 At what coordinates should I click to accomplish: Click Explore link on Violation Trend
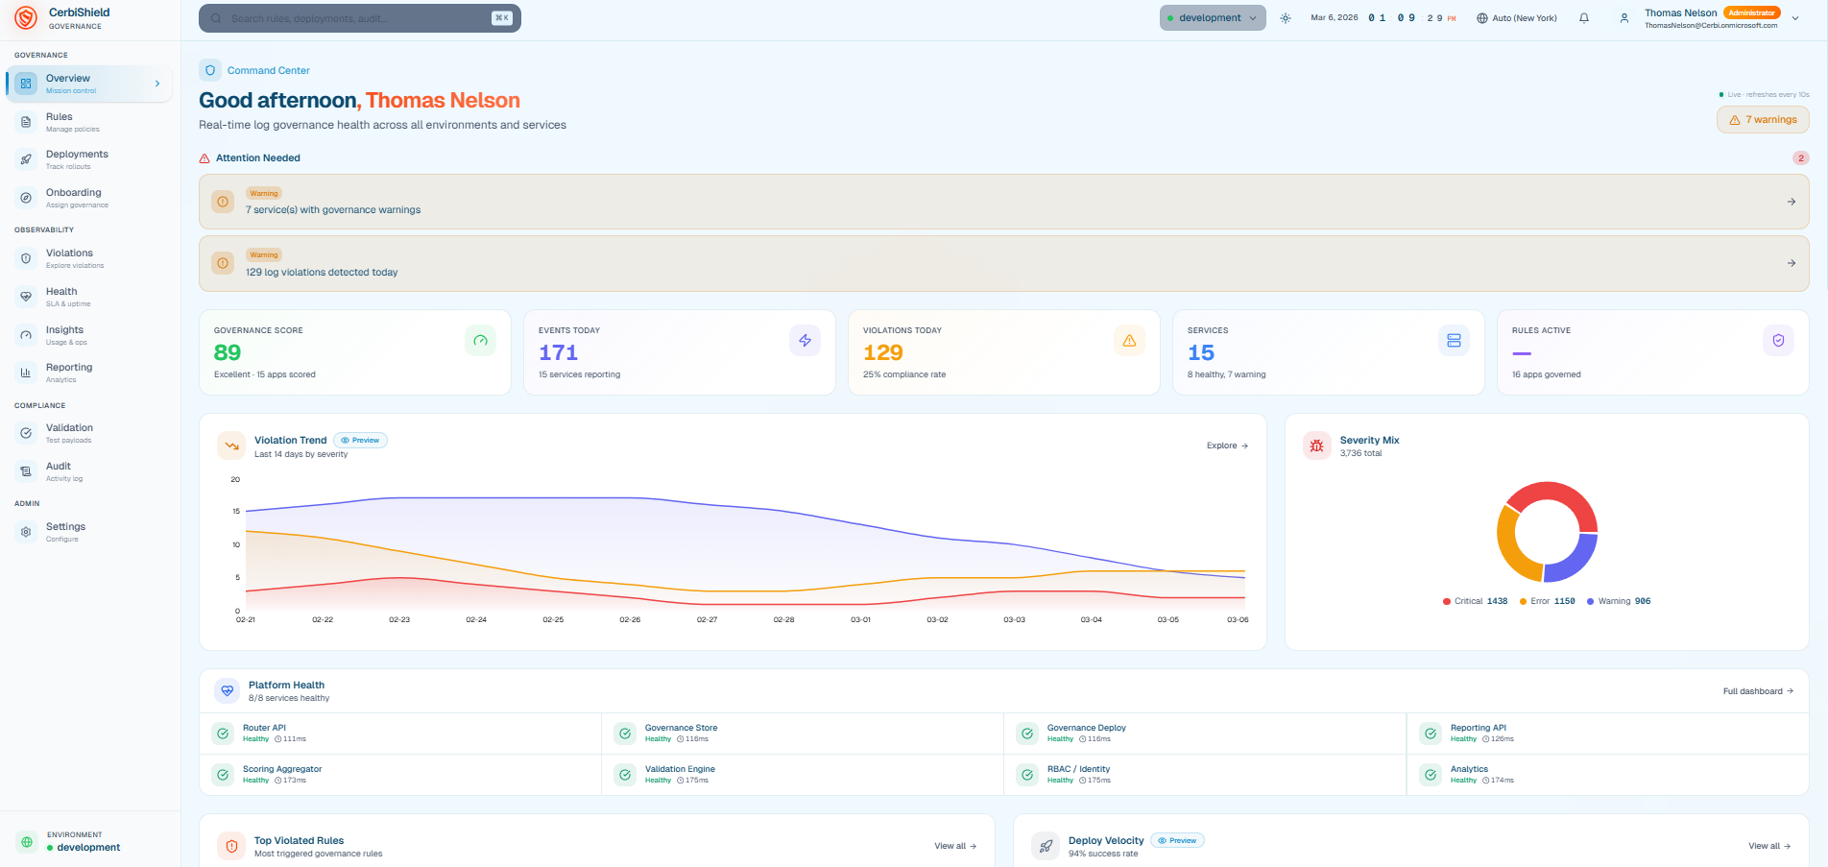pyautogui.click(x=1227, y=446)
